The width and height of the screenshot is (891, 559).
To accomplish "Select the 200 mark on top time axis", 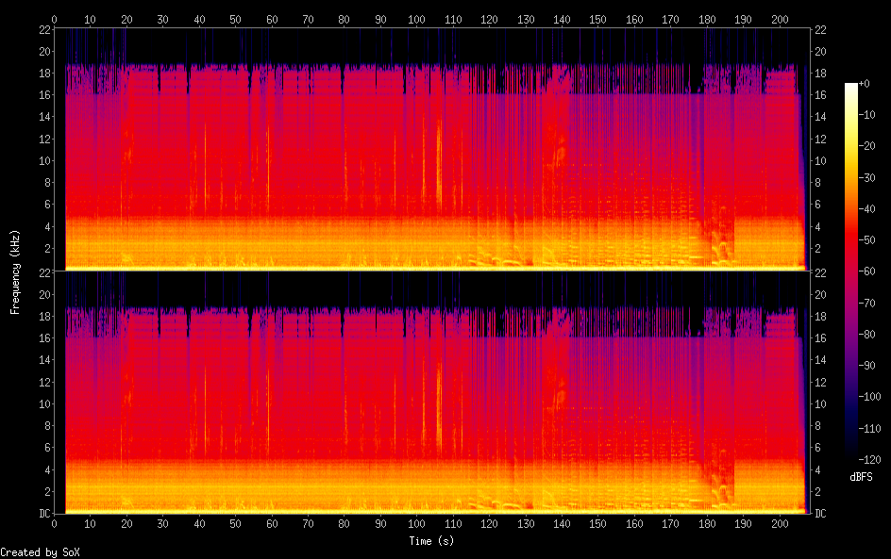I will tap(780, 19).
